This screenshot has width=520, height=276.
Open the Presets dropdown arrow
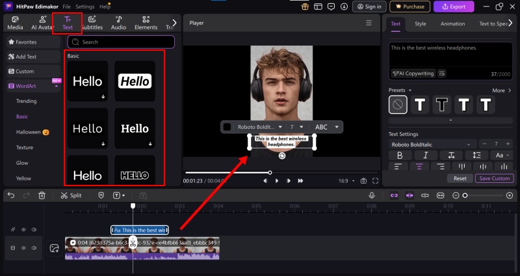pos(410,90)
